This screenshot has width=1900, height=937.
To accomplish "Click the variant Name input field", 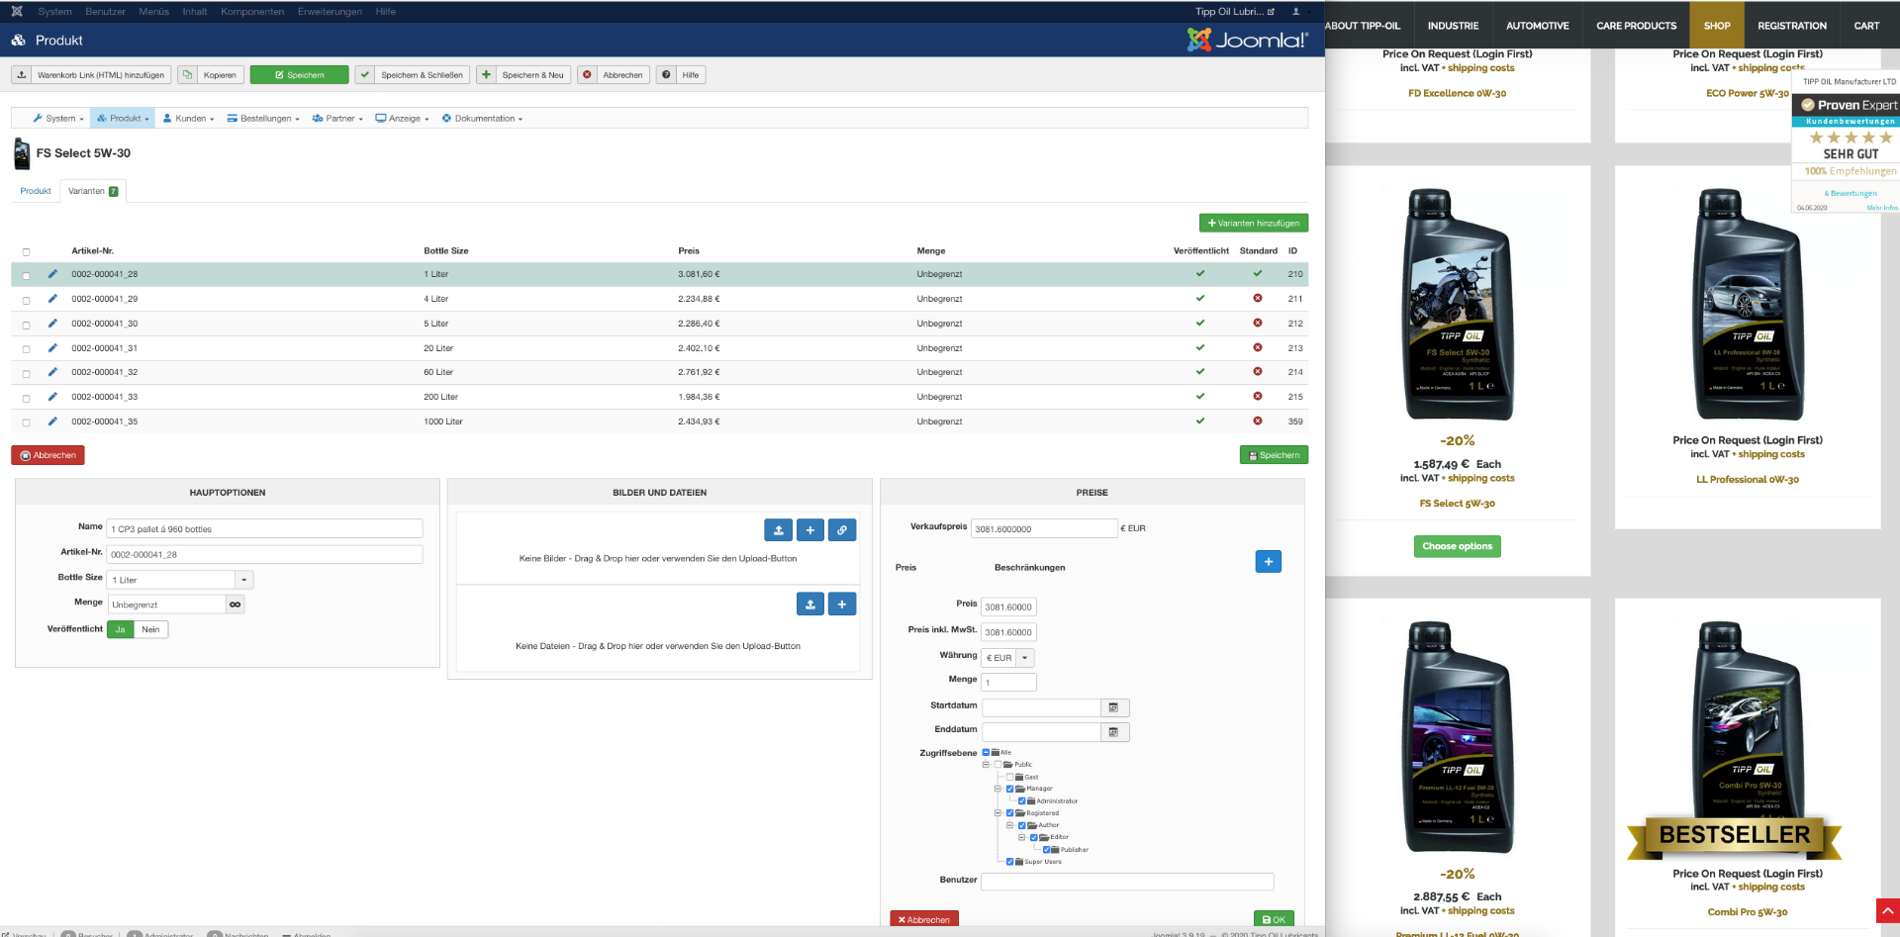I will (x=265, y=529).
